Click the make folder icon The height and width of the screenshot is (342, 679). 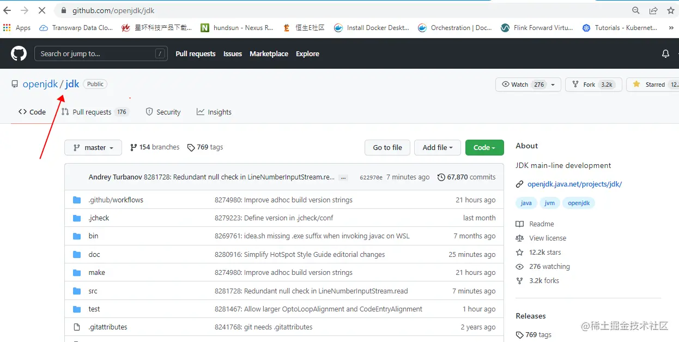click(x=77, y=273)
